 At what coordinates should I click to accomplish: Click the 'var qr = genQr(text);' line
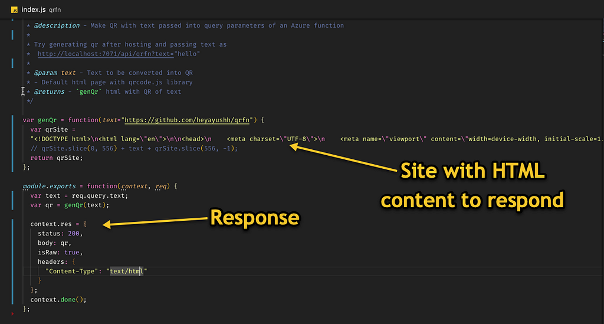tap(70, 205)
